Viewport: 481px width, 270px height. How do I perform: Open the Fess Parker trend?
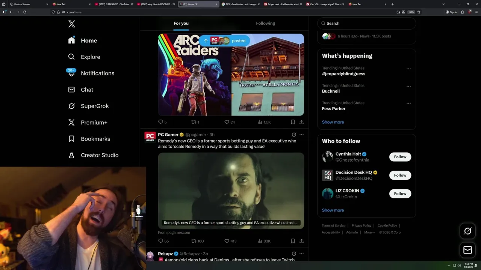click(x=334, y=109)
